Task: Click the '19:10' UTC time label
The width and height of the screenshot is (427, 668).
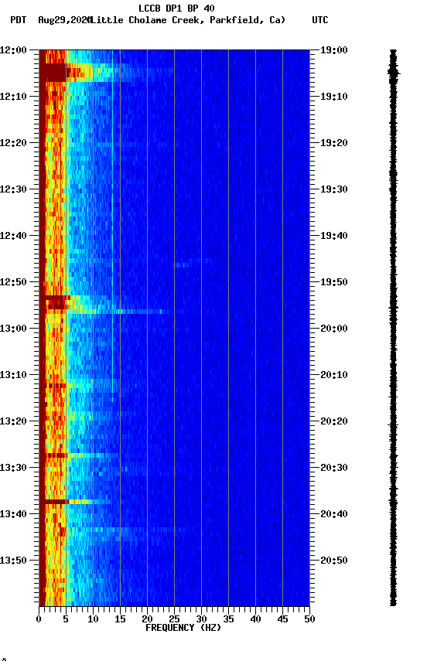Action: pos(334,97)
